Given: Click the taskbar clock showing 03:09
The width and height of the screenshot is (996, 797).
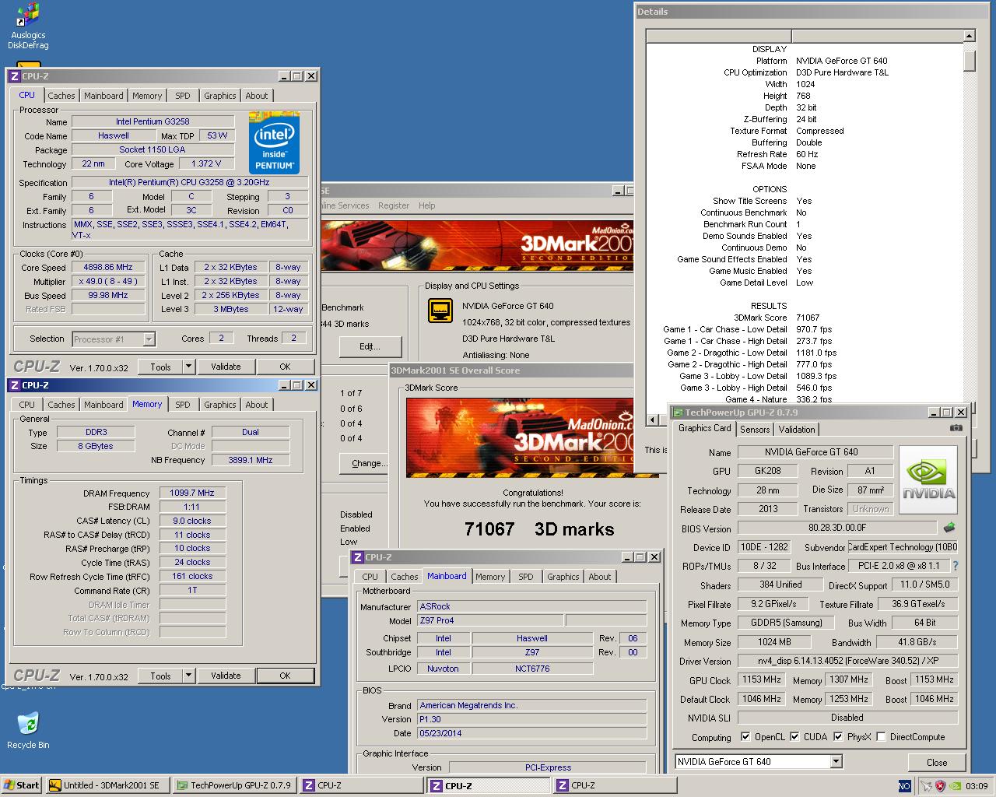Looking at the screenshot, I should click(977, 786).
